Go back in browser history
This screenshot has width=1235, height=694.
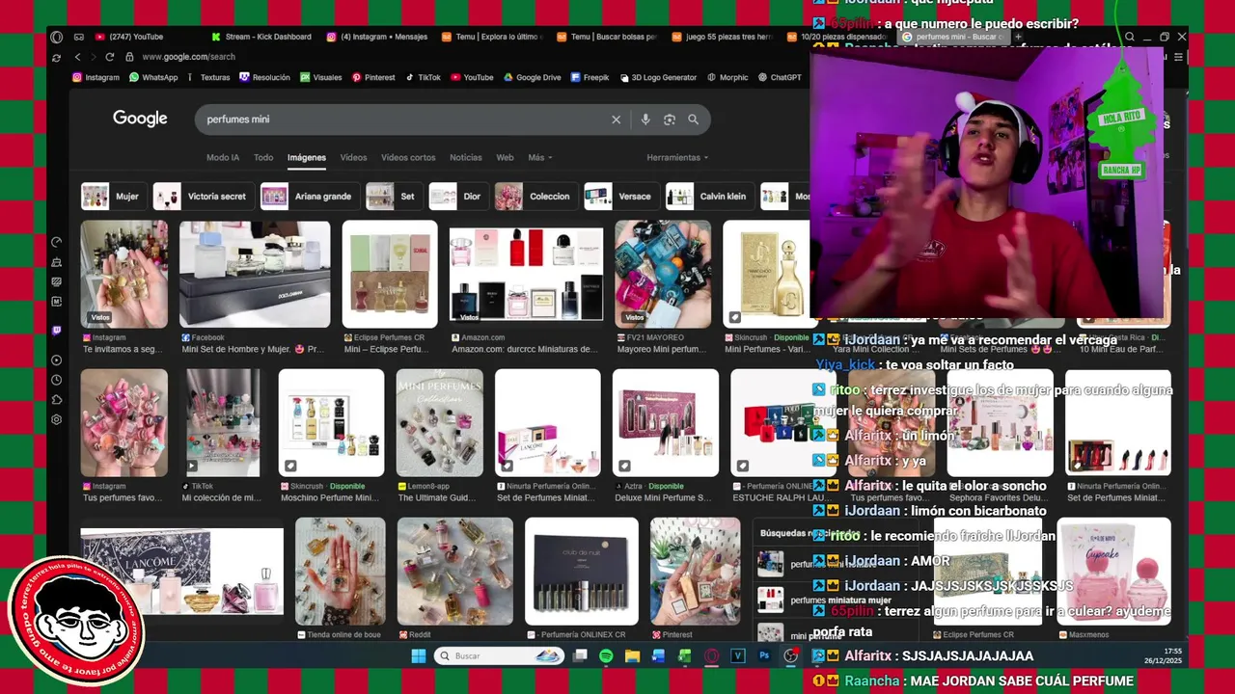tap(79, 57)
